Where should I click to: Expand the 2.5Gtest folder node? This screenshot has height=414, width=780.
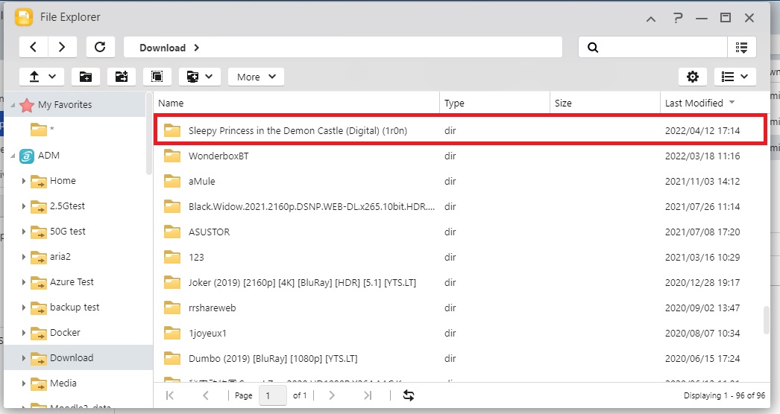(23, 206)
